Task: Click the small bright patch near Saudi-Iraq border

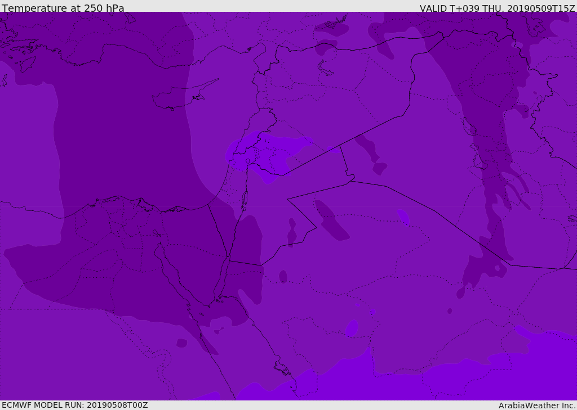Action: click(403, 217)
